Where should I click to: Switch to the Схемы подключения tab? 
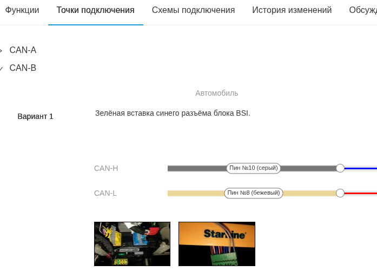193,10
